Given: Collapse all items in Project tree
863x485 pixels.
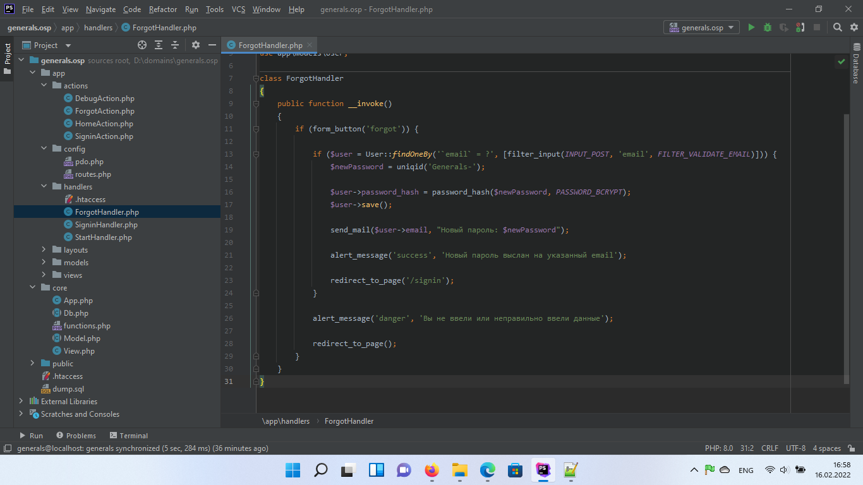Looking at the screenshot, I should coord(175,45).
